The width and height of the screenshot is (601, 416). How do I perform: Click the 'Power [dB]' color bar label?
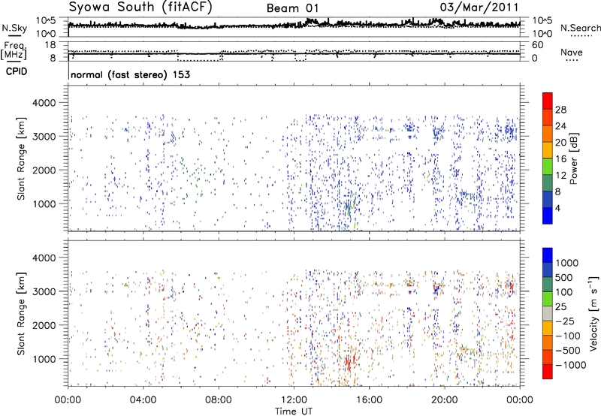coord(573,158)
